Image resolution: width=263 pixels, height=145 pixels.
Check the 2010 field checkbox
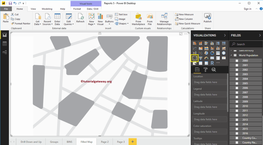pyautogui.click(x=237, y=106)
